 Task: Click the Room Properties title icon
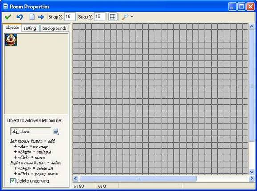pyautogui.click(x=6, y=6)
